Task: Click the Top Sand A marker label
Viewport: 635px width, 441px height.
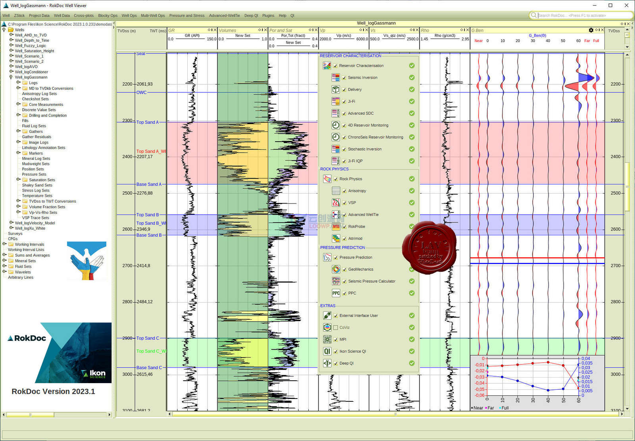Action: click(147, 122)
